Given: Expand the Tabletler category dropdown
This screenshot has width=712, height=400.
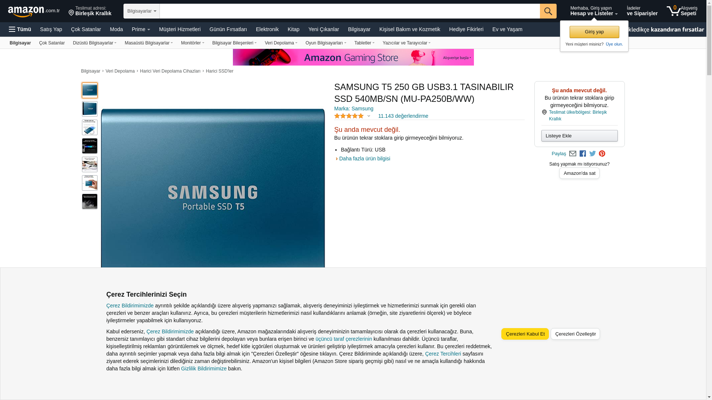Looking at the screenshot, I should coord(364,43).
